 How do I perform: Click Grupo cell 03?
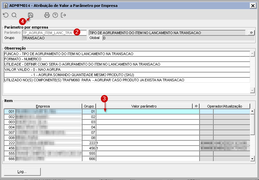point(89,122)
